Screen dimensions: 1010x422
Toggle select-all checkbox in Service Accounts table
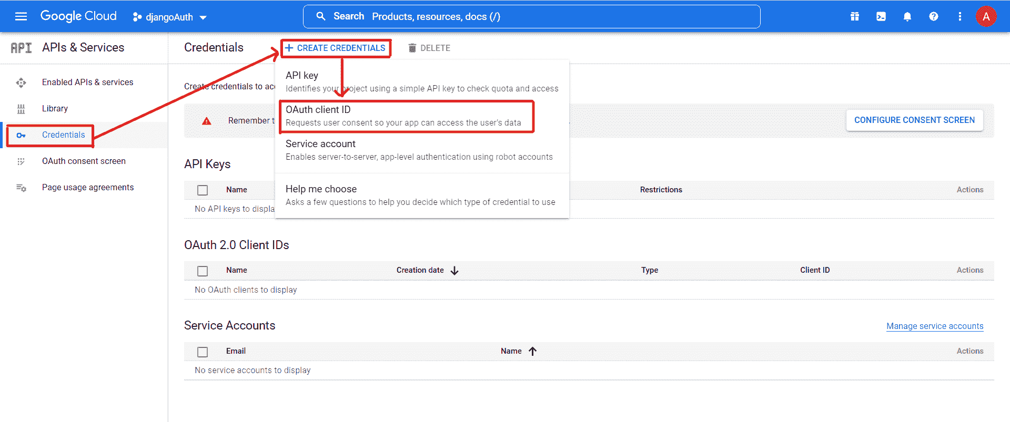coord(203,352)
